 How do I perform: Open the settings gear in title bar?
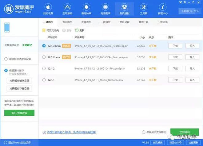coord(185,2)
